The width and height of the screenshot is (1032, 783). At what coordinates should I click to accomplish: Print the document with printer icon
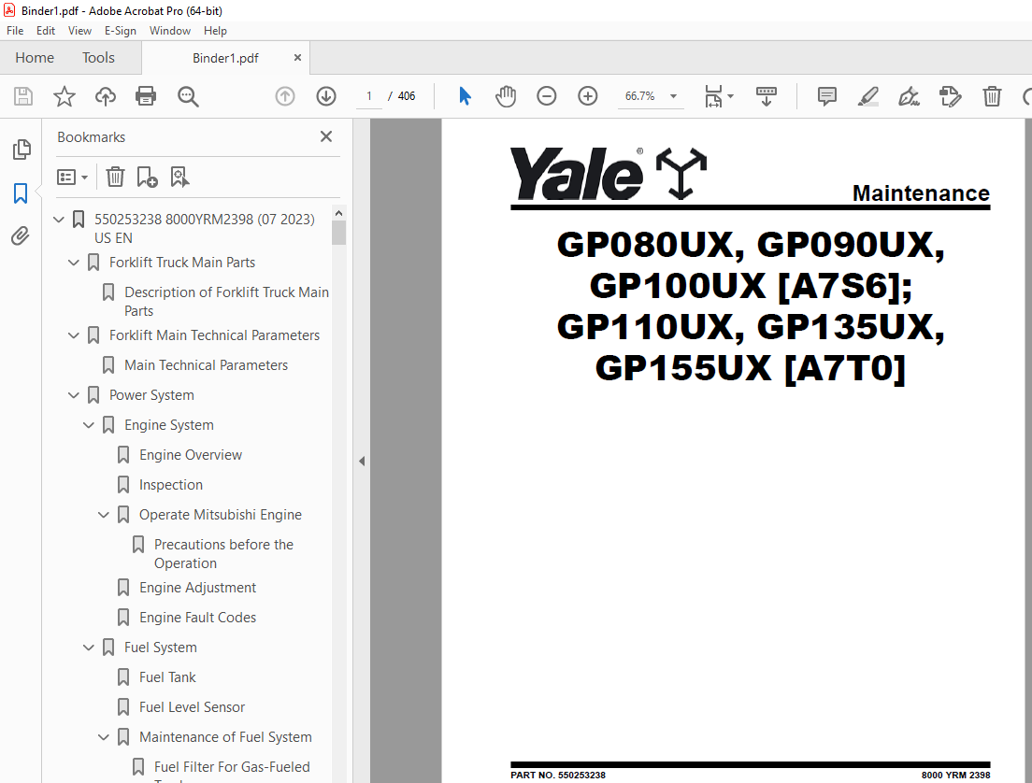pos(146,97)
